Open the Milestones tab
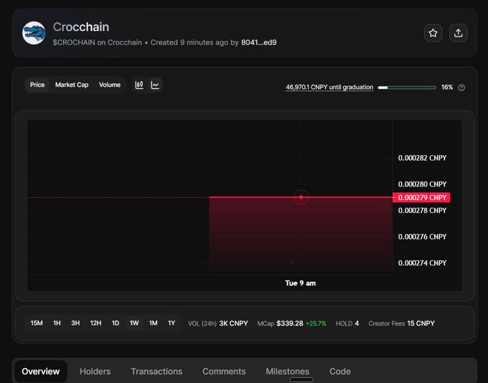The width and height of the screenshot is (488, 383). click(288, 372)
